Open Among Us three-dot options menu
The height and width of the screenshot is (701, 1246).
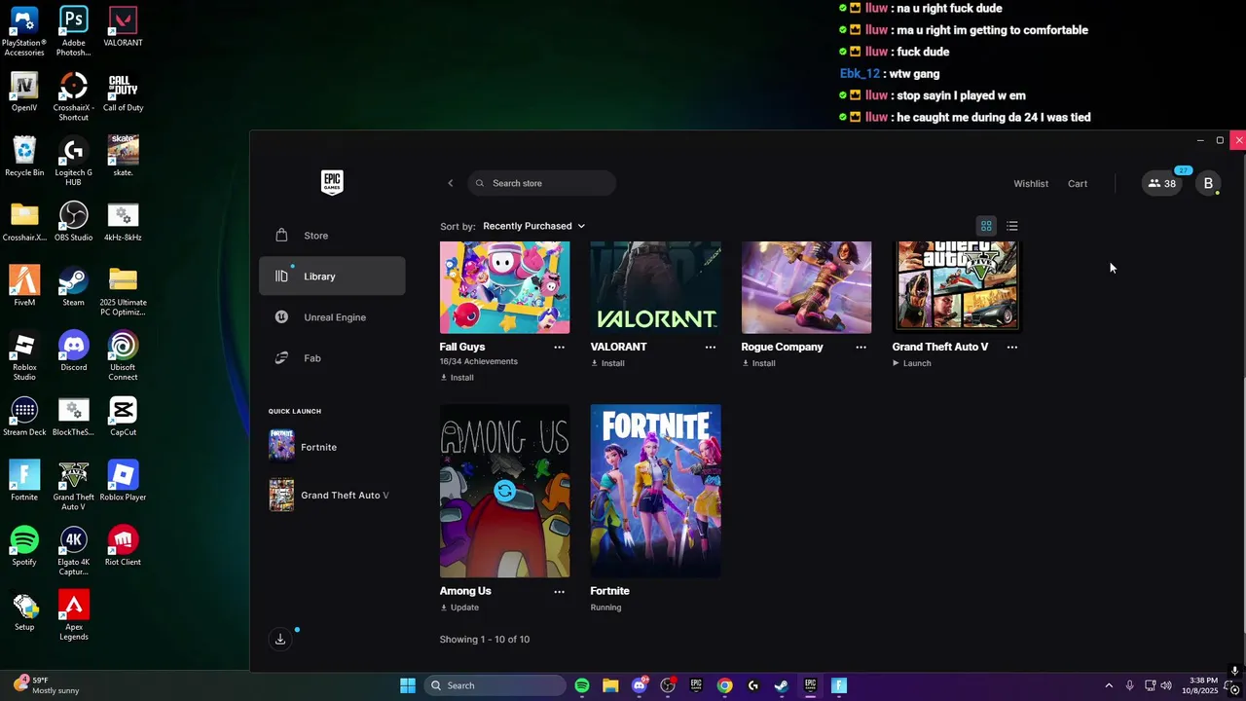pos(559,591)
